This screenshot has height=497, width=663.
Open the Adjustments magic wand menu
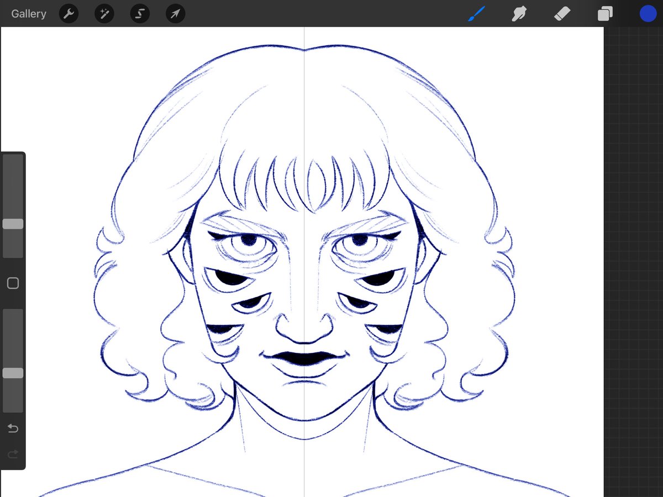pos(104,14)
